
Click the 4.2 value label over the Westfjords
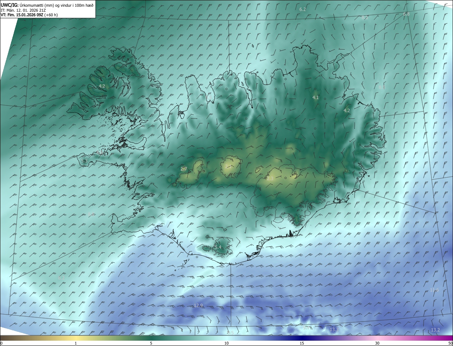point(102,86)
